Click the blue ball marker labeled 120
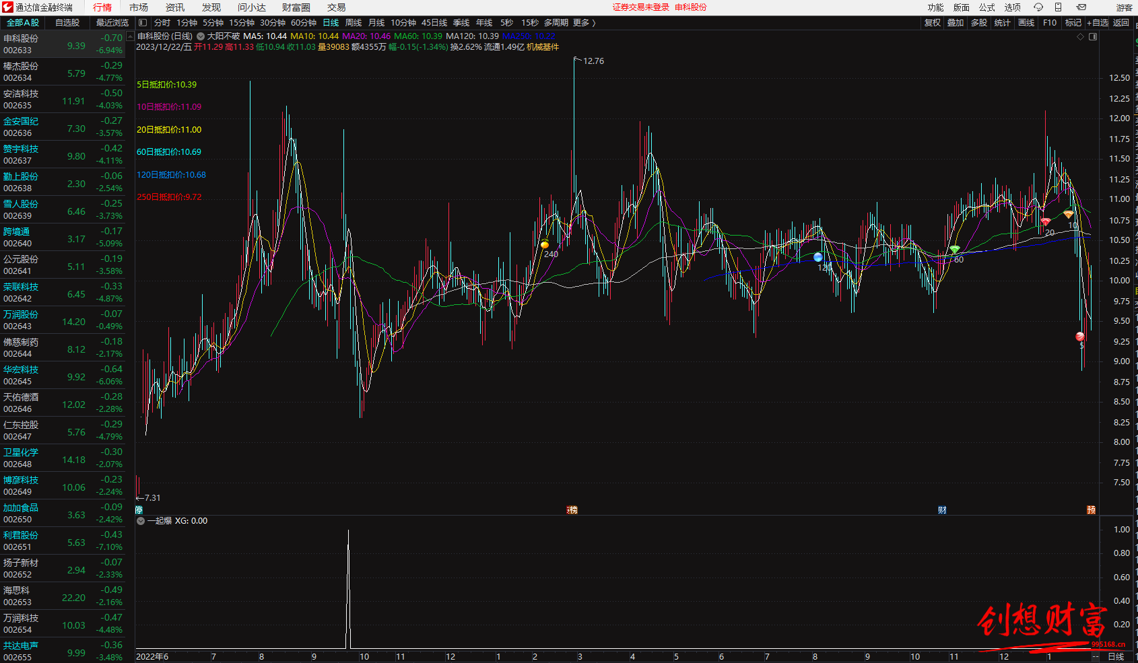 [817, 257]
